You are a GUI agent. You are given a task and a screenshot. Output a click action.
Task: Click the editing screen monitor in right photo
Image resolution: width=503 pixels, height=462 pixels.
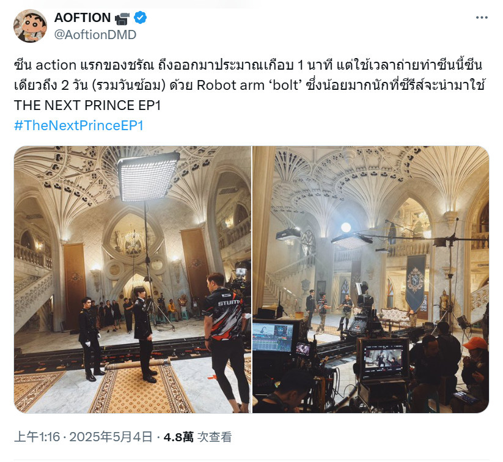click(273, 337)
